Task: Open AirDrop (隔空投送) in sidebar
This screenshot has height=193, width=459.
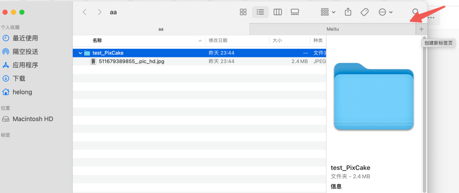Action: point(25,51)
